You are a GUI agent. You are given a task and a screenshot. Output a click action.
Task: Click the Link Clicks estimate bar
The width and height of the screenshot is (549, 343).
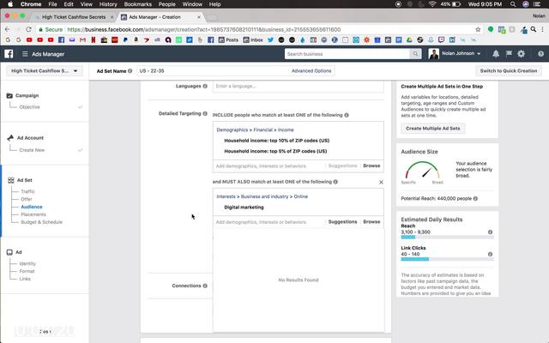pyautogui.click(x=447, y=259)
